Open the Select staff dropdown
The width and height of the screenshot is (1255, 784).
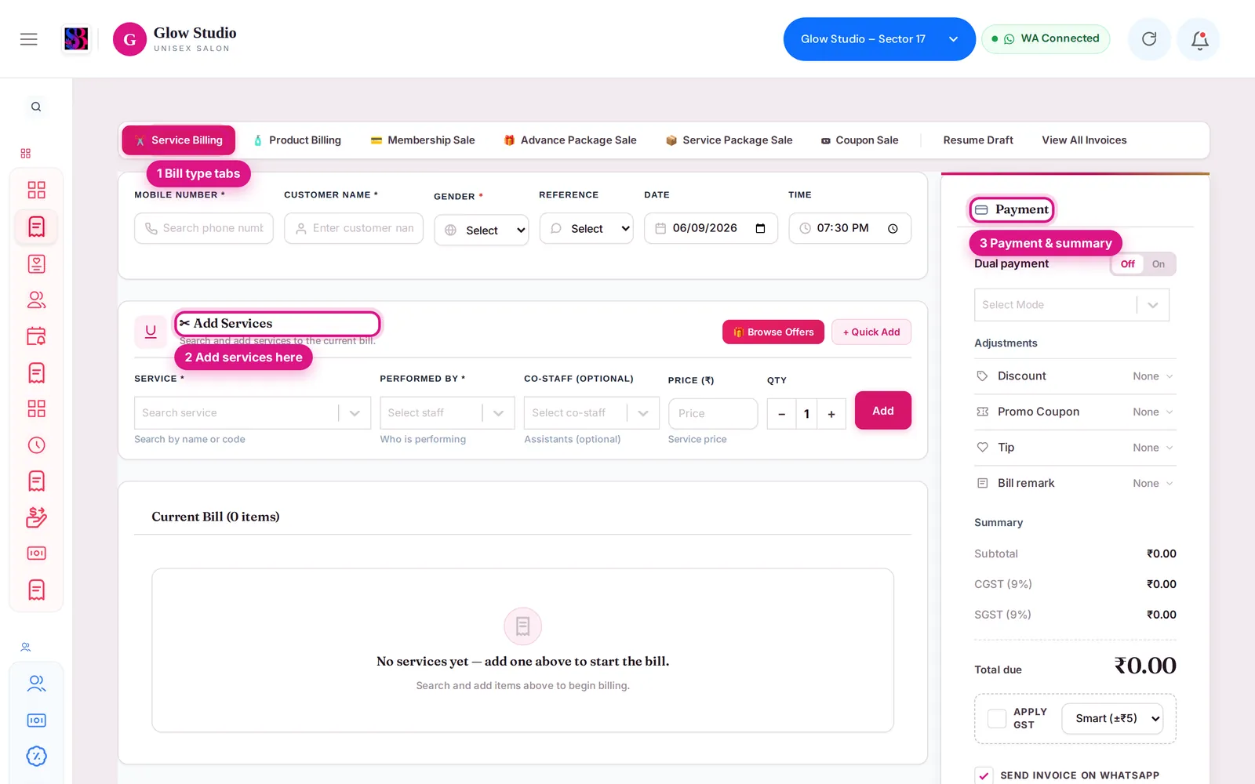447,412
